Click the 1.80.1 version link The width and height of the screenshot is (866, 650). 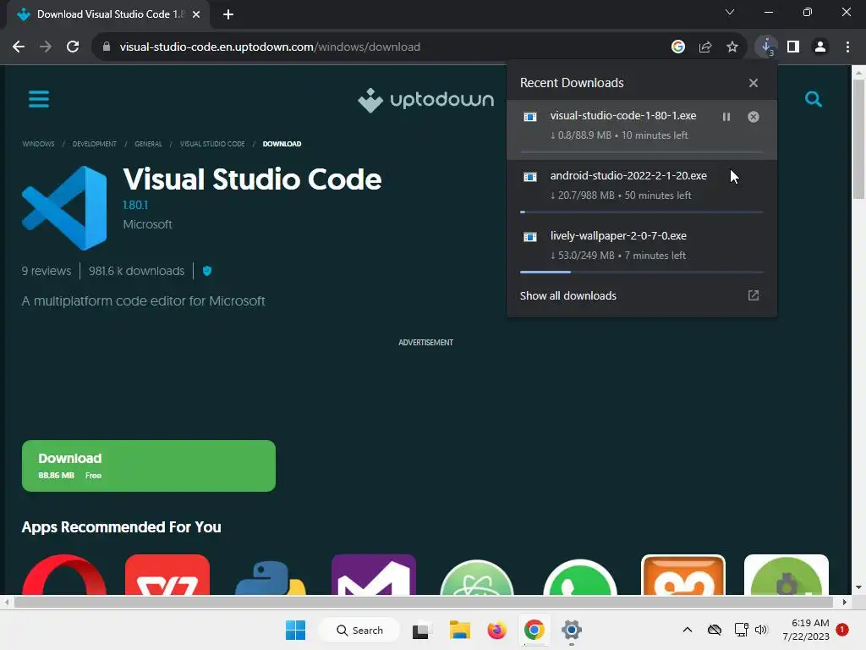pyautogui.click(x=135, y=205)
